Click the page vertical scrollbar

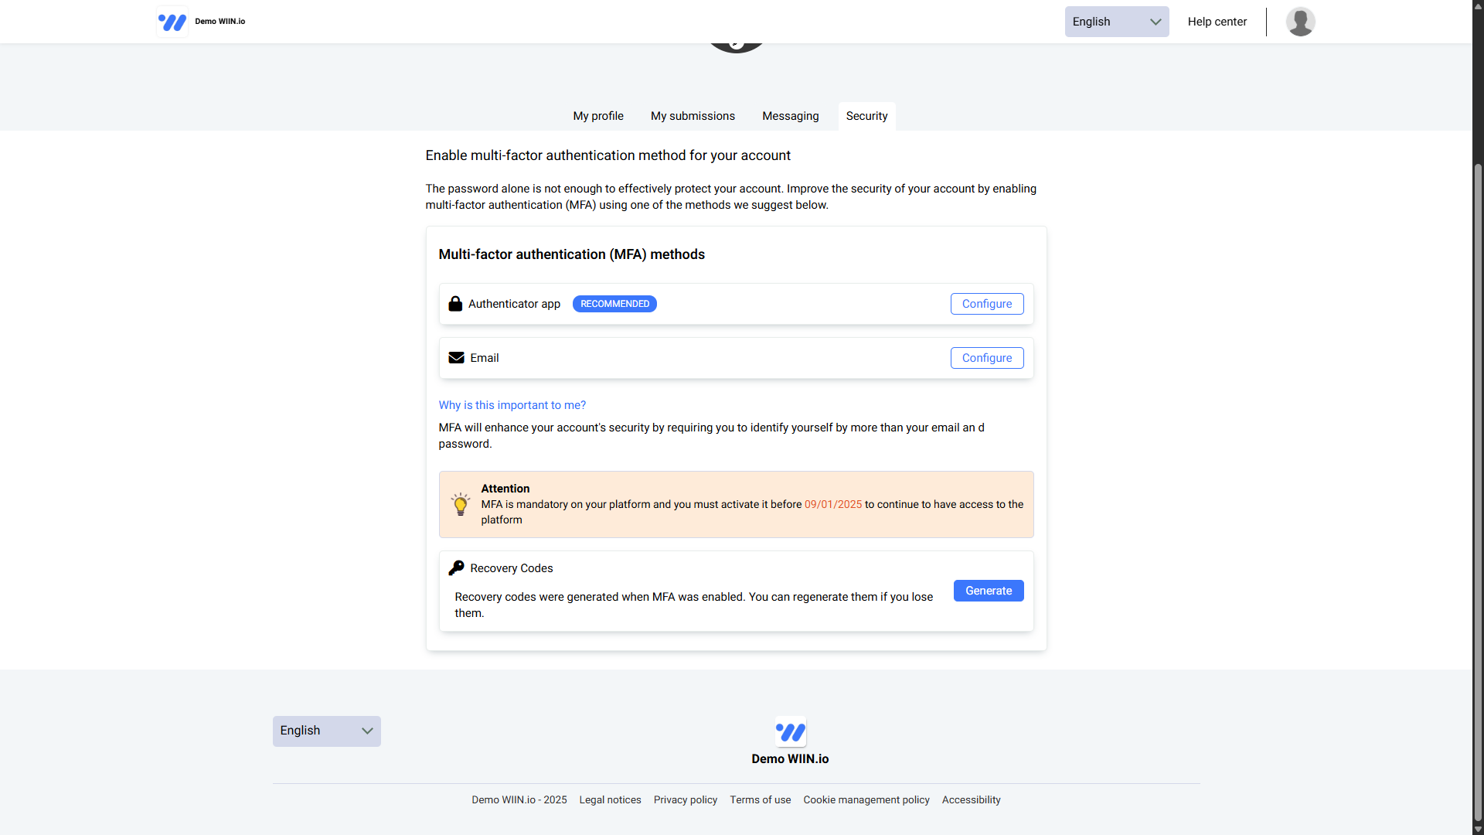1478,492
